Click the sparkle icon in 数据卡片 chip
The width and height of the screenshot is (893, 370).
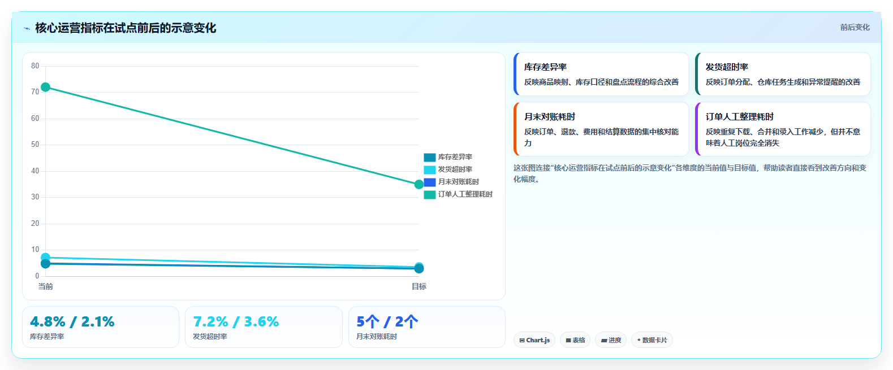(x=639, y=340)
